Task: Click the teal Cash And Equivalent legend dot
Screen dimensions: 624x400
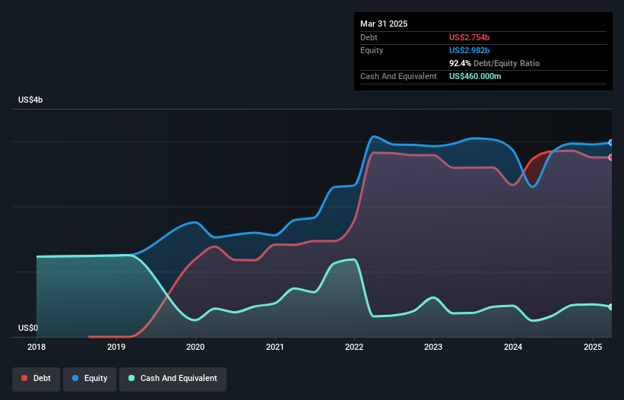Action: [131, 378]
